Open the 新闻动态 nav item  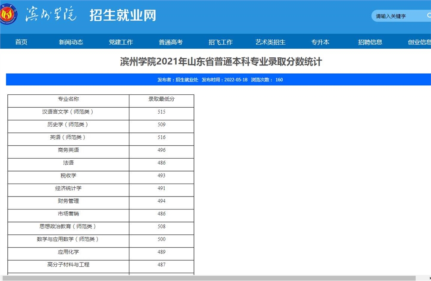pyautogui.click(x=71, y=42)
